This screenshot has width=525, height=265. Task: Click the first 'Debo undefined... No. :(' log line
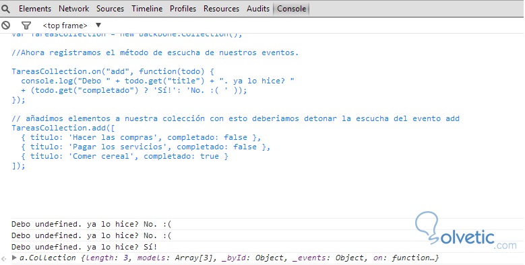[x=92, y=224]
